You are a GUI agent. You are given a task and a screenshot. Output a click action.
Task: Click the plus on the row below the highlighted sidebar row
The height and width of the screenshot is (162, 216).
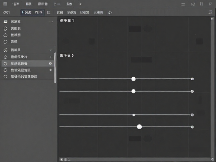[x=51, y=70]
